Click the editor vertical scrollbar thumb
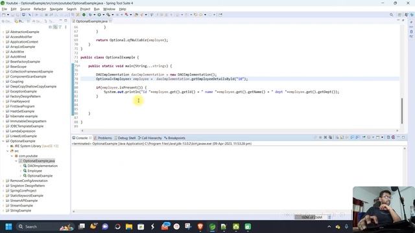The image size is (415, 233). [402, 111]
